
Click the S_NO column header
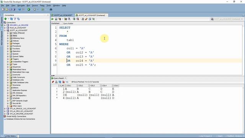point(62,85)
